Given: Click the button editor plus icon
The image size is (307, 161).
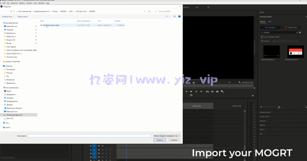Looking at the screenshot, I should click(253, 96).
